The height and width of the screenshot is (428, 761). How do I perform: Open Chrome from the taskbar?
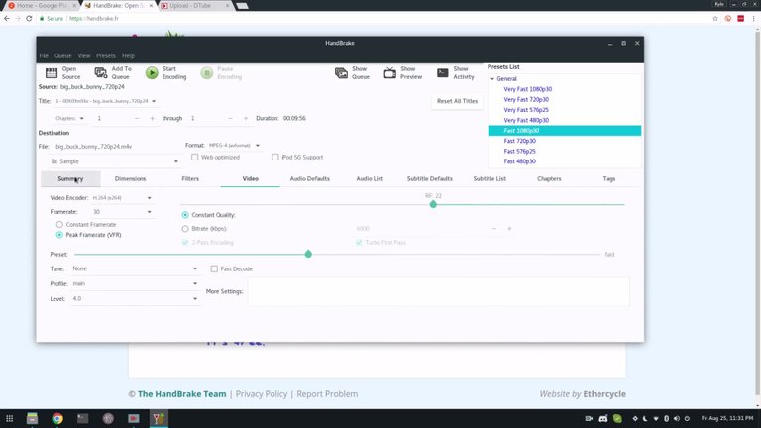57,418
